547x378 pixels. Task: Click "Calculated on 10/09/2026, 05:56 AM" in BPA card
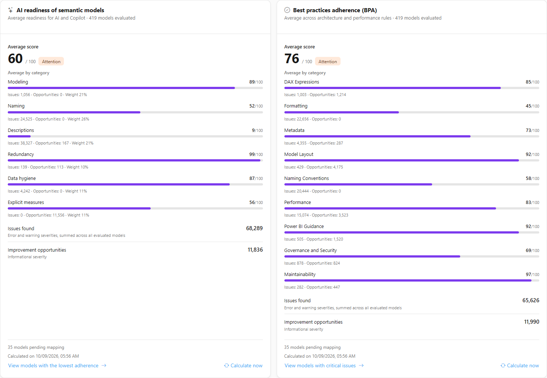tap(320, 356)
